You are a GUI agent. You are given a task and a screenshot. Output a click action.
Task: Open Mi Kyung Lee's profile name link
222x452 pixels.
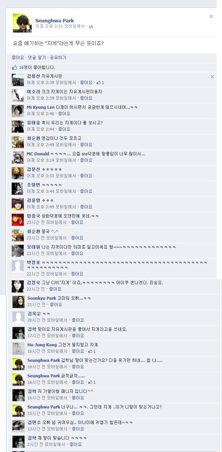[x=40, y=107]
